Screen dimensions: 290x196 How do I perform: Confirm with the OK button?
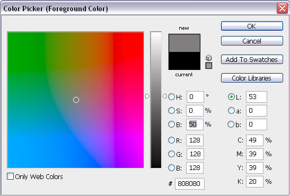pyautogui.click(x=252, y=26)
